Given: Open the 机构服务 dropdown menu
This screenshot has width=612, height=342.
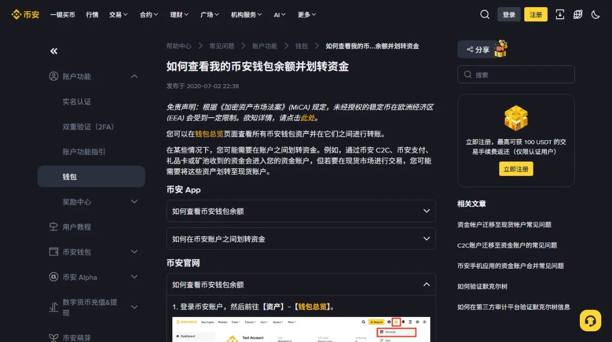Looking at the screenshot, I should (247, 15).
